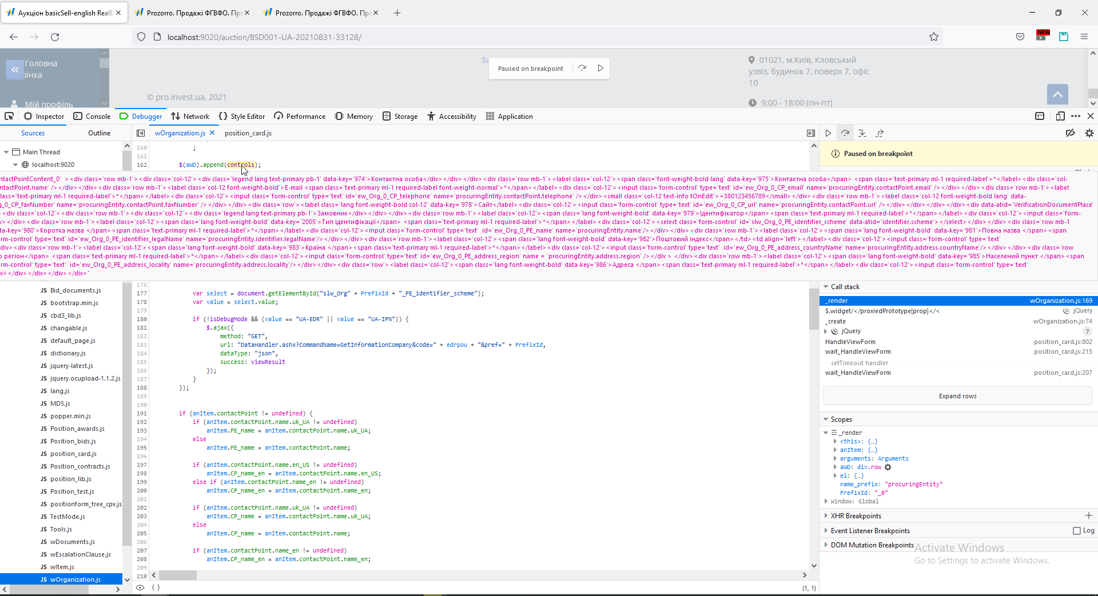Viewport: 1098px width, 596px height.
Task: Select the Sources tab
Action: click(x=33, y=133)
